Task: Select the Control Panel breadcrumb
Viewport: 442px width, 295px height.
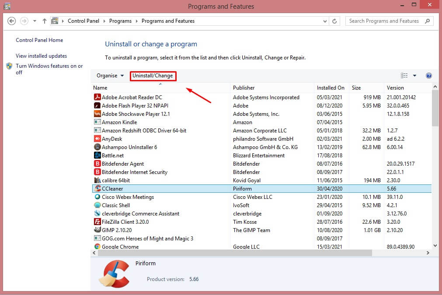Action: 84,21
